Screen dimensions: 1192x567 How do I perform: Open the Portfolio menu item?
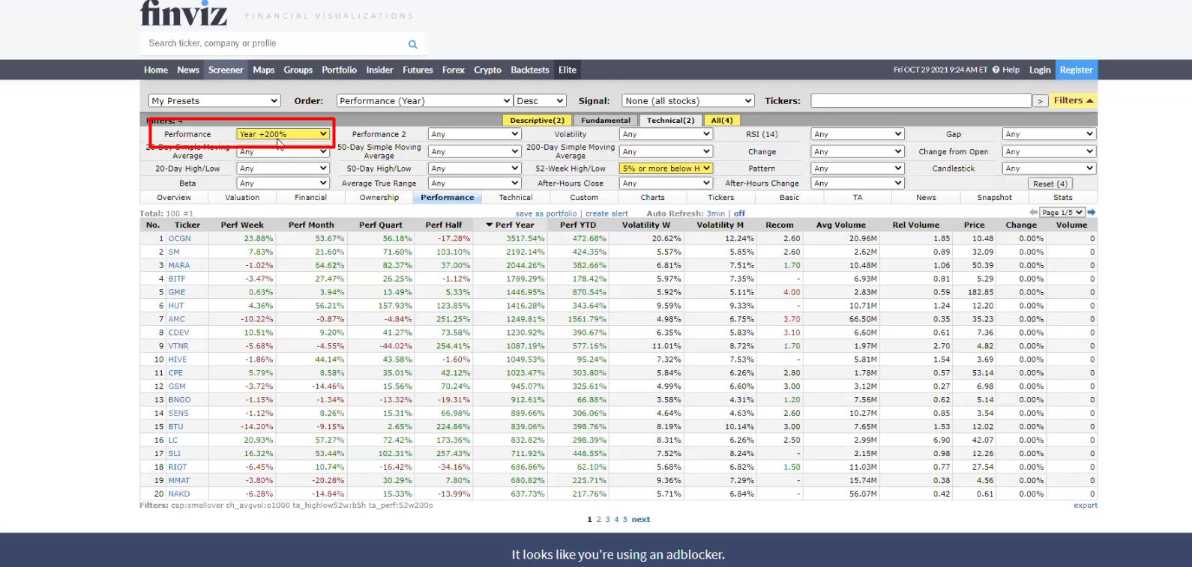tap(340, 70)
